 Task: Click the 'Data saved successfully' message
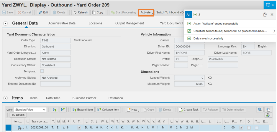click(208, 38)
